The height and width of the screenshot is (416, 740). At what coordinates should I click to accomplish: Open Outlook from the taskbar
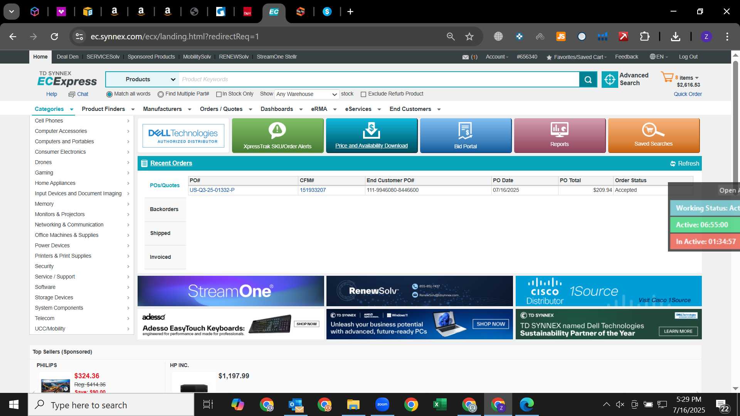(x=296, y=404)
